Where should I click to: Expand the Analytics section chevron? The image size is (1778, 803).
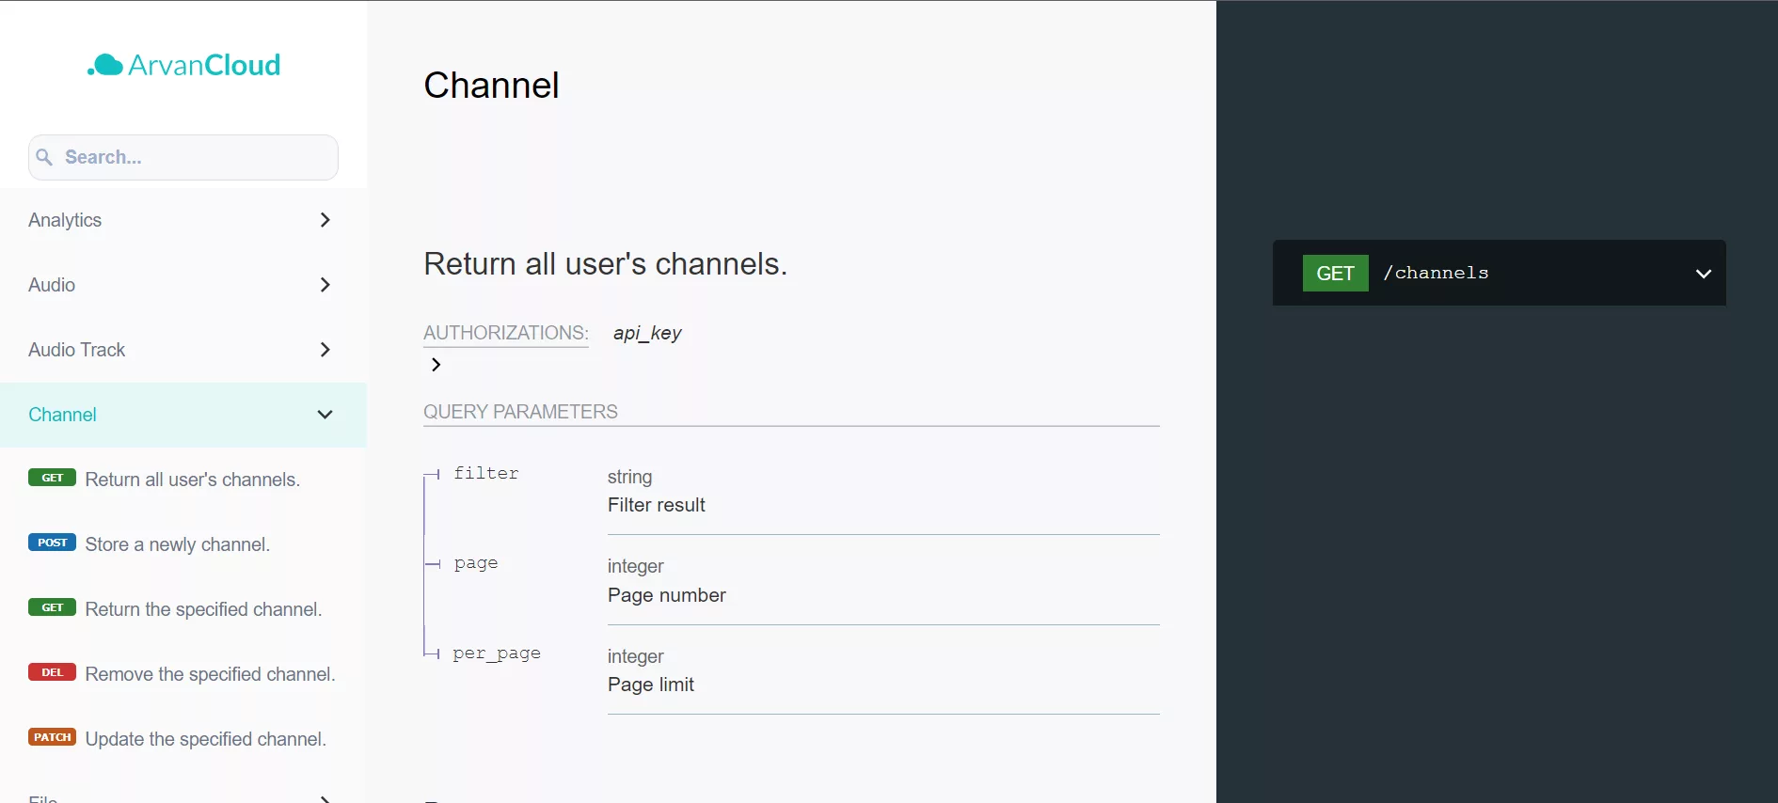(325, 220)
